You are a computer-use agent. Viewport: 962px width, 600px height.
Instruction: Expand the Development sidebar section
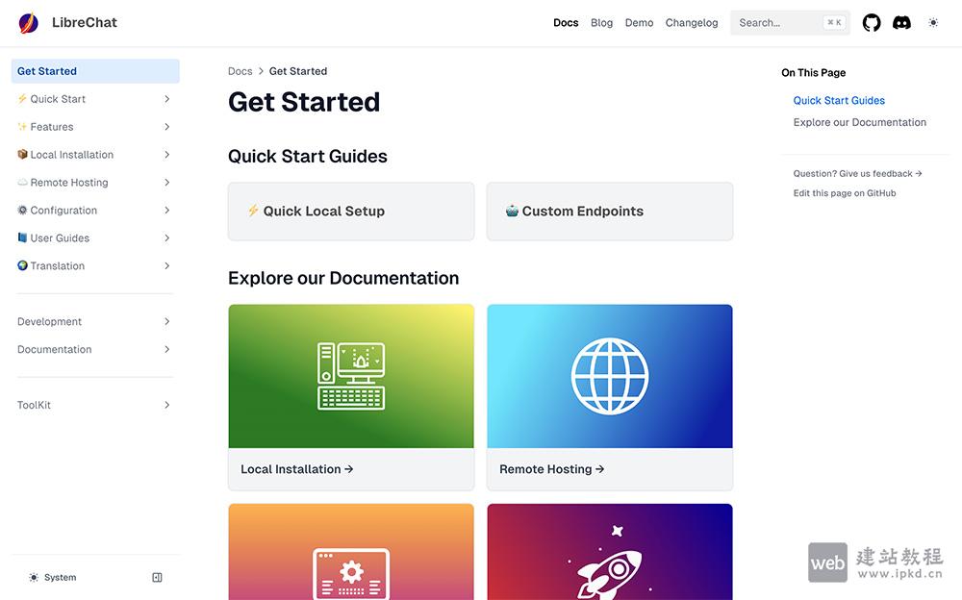tap(166, 322)
